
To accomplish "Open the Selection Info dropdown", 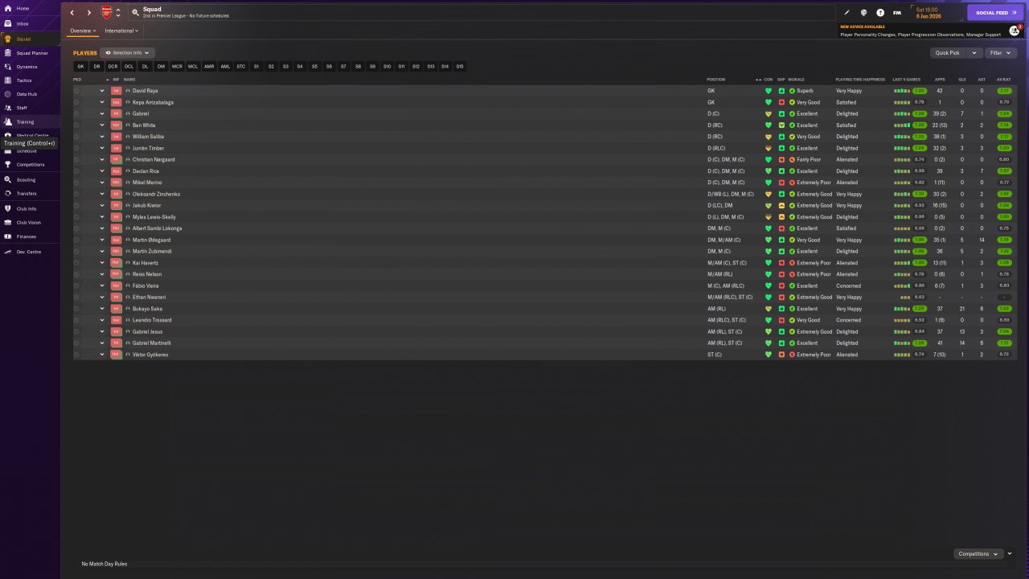I will click(127, 53).
